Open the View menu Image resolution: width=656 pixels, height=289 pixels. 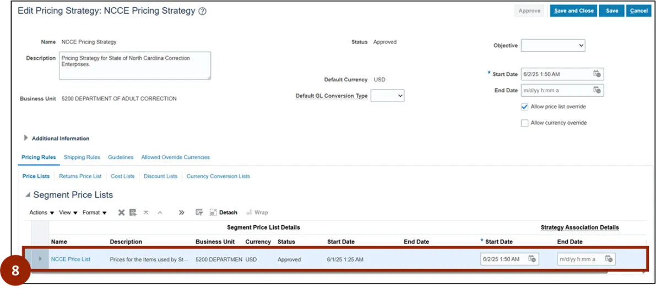pos(68,213)
